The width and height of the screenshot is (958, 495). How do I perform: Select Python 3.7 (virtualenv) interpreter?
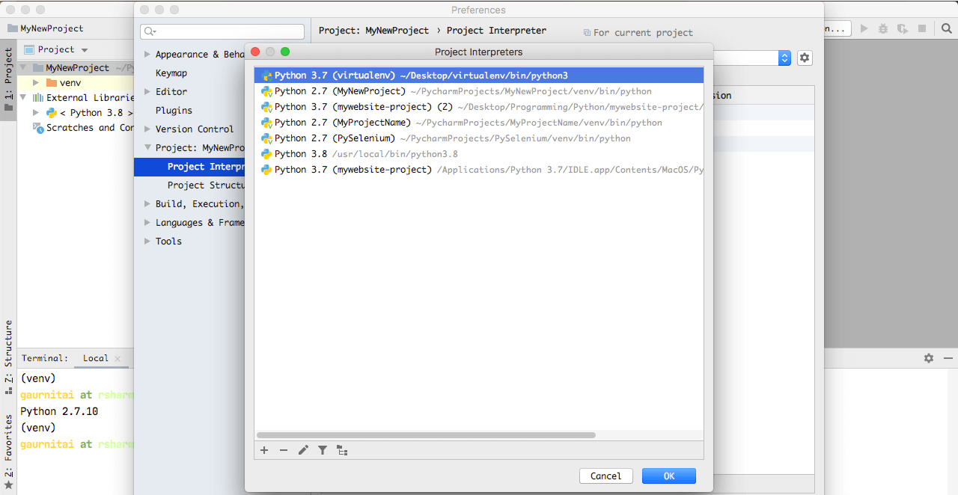point(479,76)
